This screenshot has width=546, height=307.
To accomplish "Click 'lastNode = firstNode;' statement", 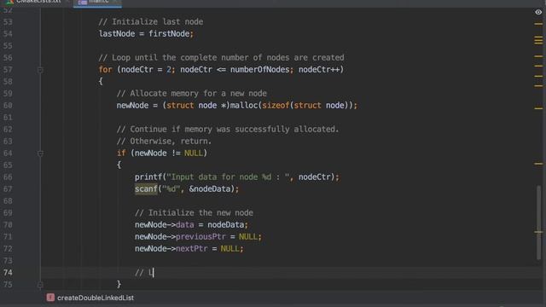I will (146, 34).
